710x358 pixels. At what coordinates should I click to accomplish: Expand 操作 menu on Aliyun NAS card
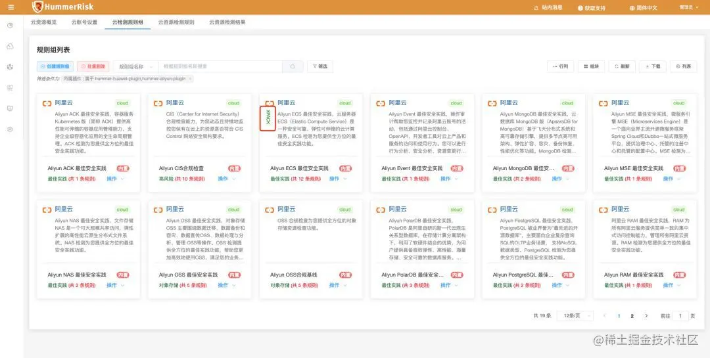(x=116, y=285)
